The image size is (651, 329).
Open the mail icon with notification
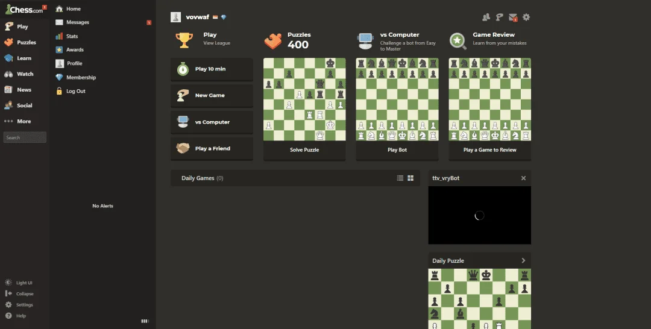(513, 17)
